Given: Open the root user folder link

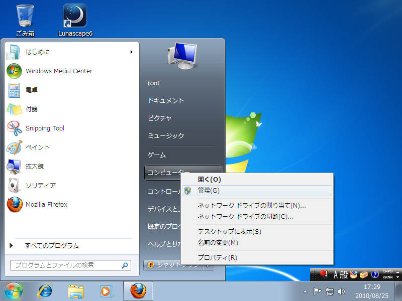Looking at the screenshot, I should (154, 83).
